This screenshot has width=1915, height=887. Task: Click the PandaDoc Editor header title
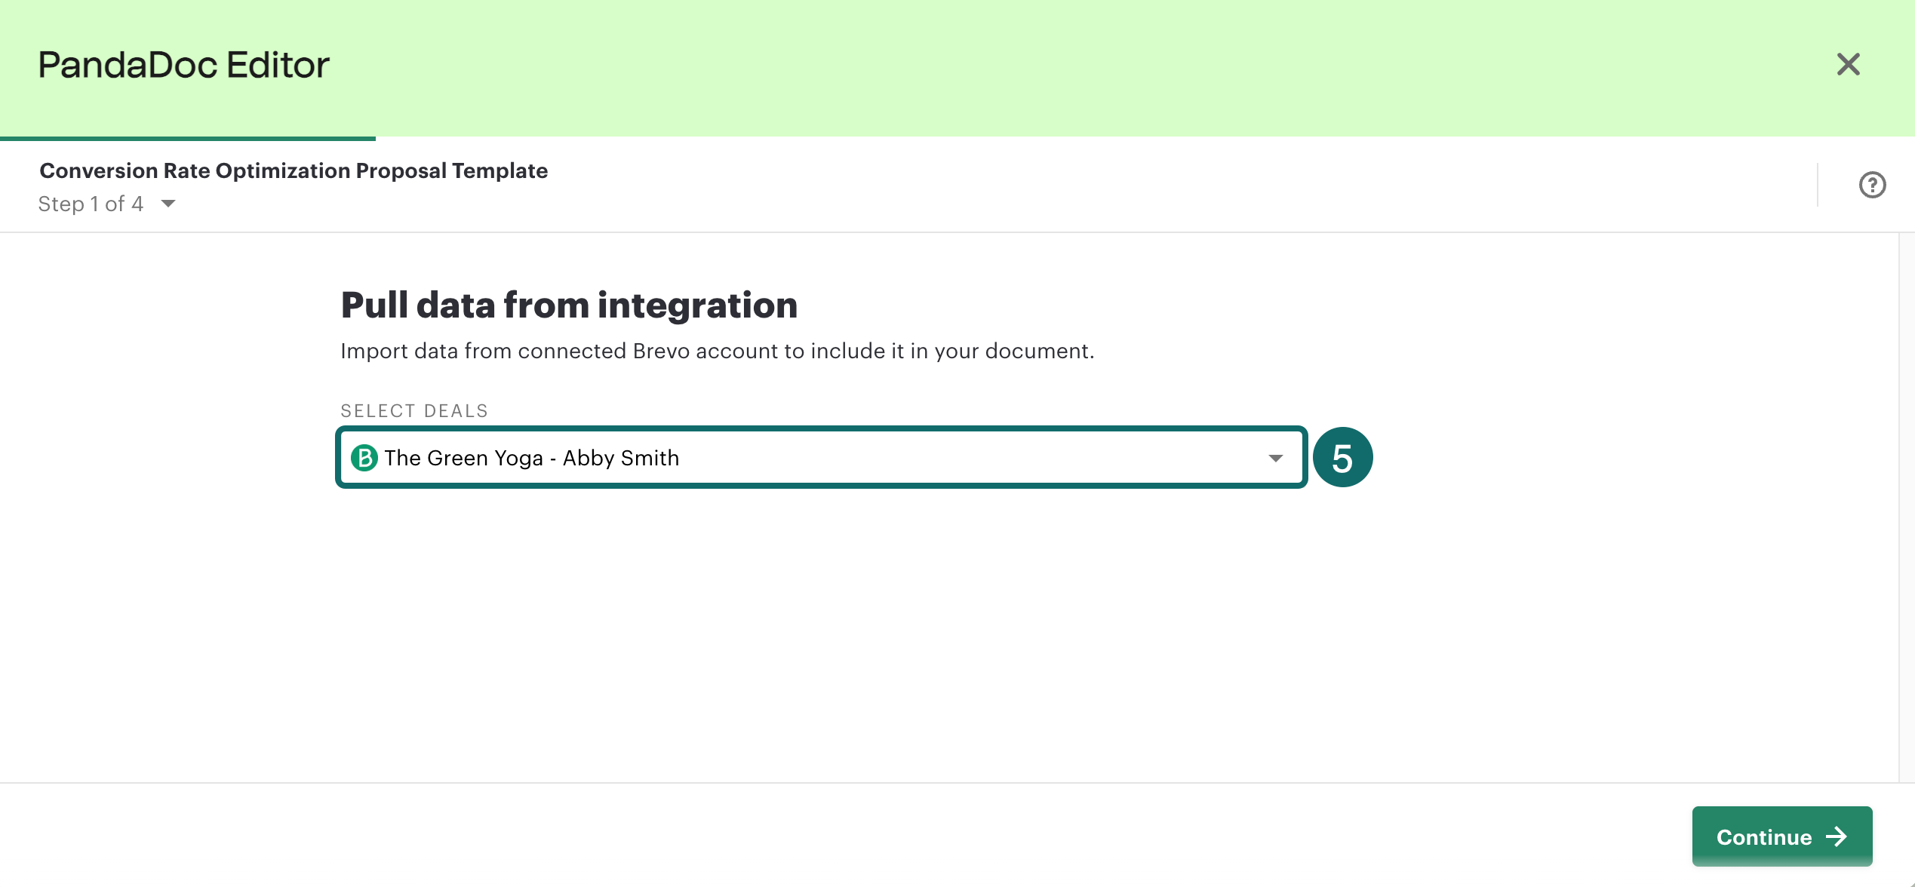click(183, 65)
